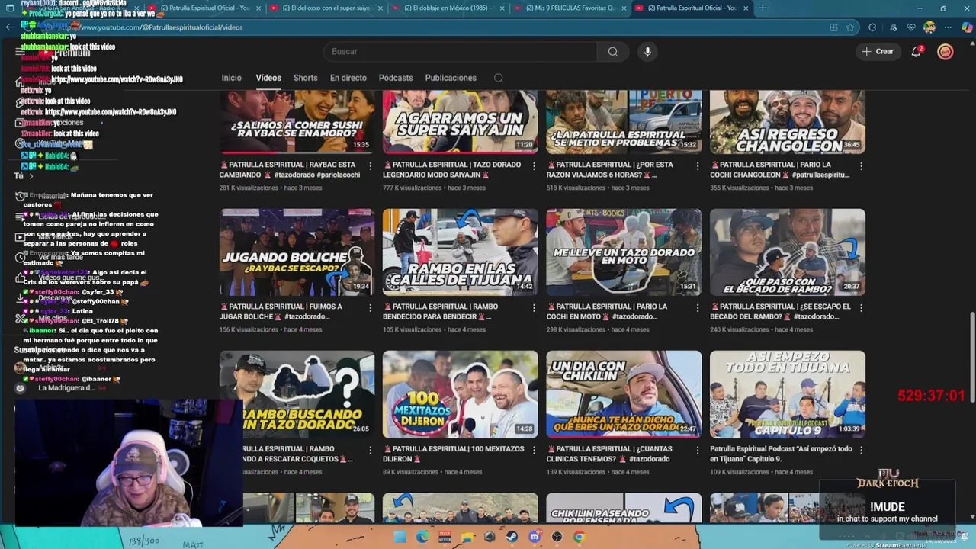Go to channel Inicio tab

point(231,78)
